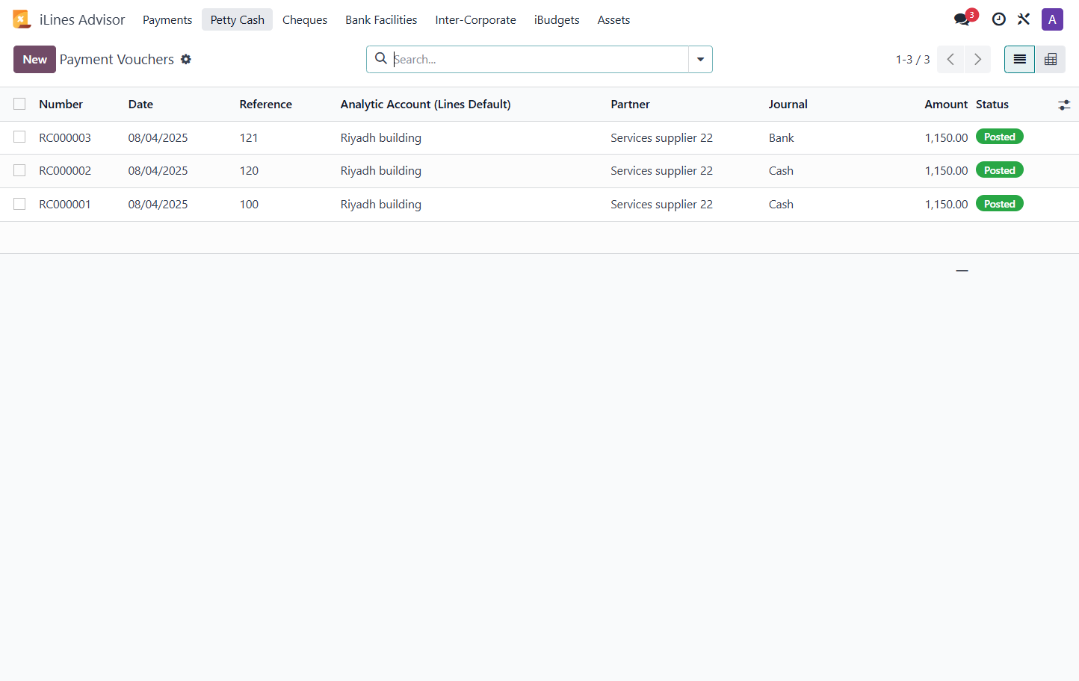Screen dimensions: 1079x681
Task: Sort by the Partner column header
Action: [x=630, y=104]
